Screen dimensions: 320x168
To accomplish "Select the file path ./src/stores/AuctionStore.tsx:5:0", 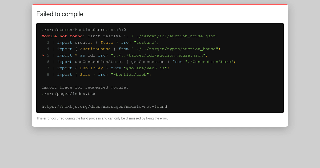I will tap(84, 30).
